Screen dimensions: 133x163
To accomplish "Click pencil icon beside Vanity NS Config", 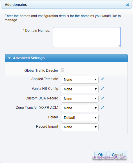I will coord(102,89).
